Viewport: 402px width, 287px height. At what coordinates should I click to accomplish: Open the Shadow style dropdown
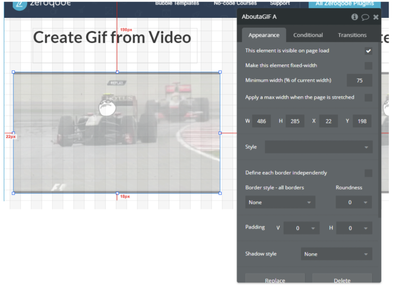(x=337, y=254)
